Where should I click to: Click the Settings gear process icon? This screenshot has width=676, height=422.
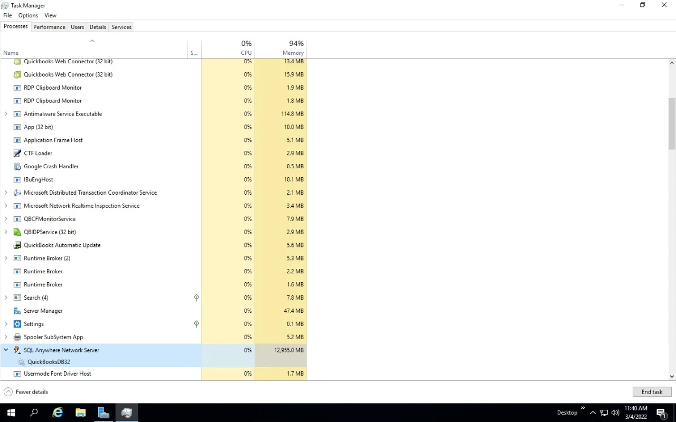(17, 324)
